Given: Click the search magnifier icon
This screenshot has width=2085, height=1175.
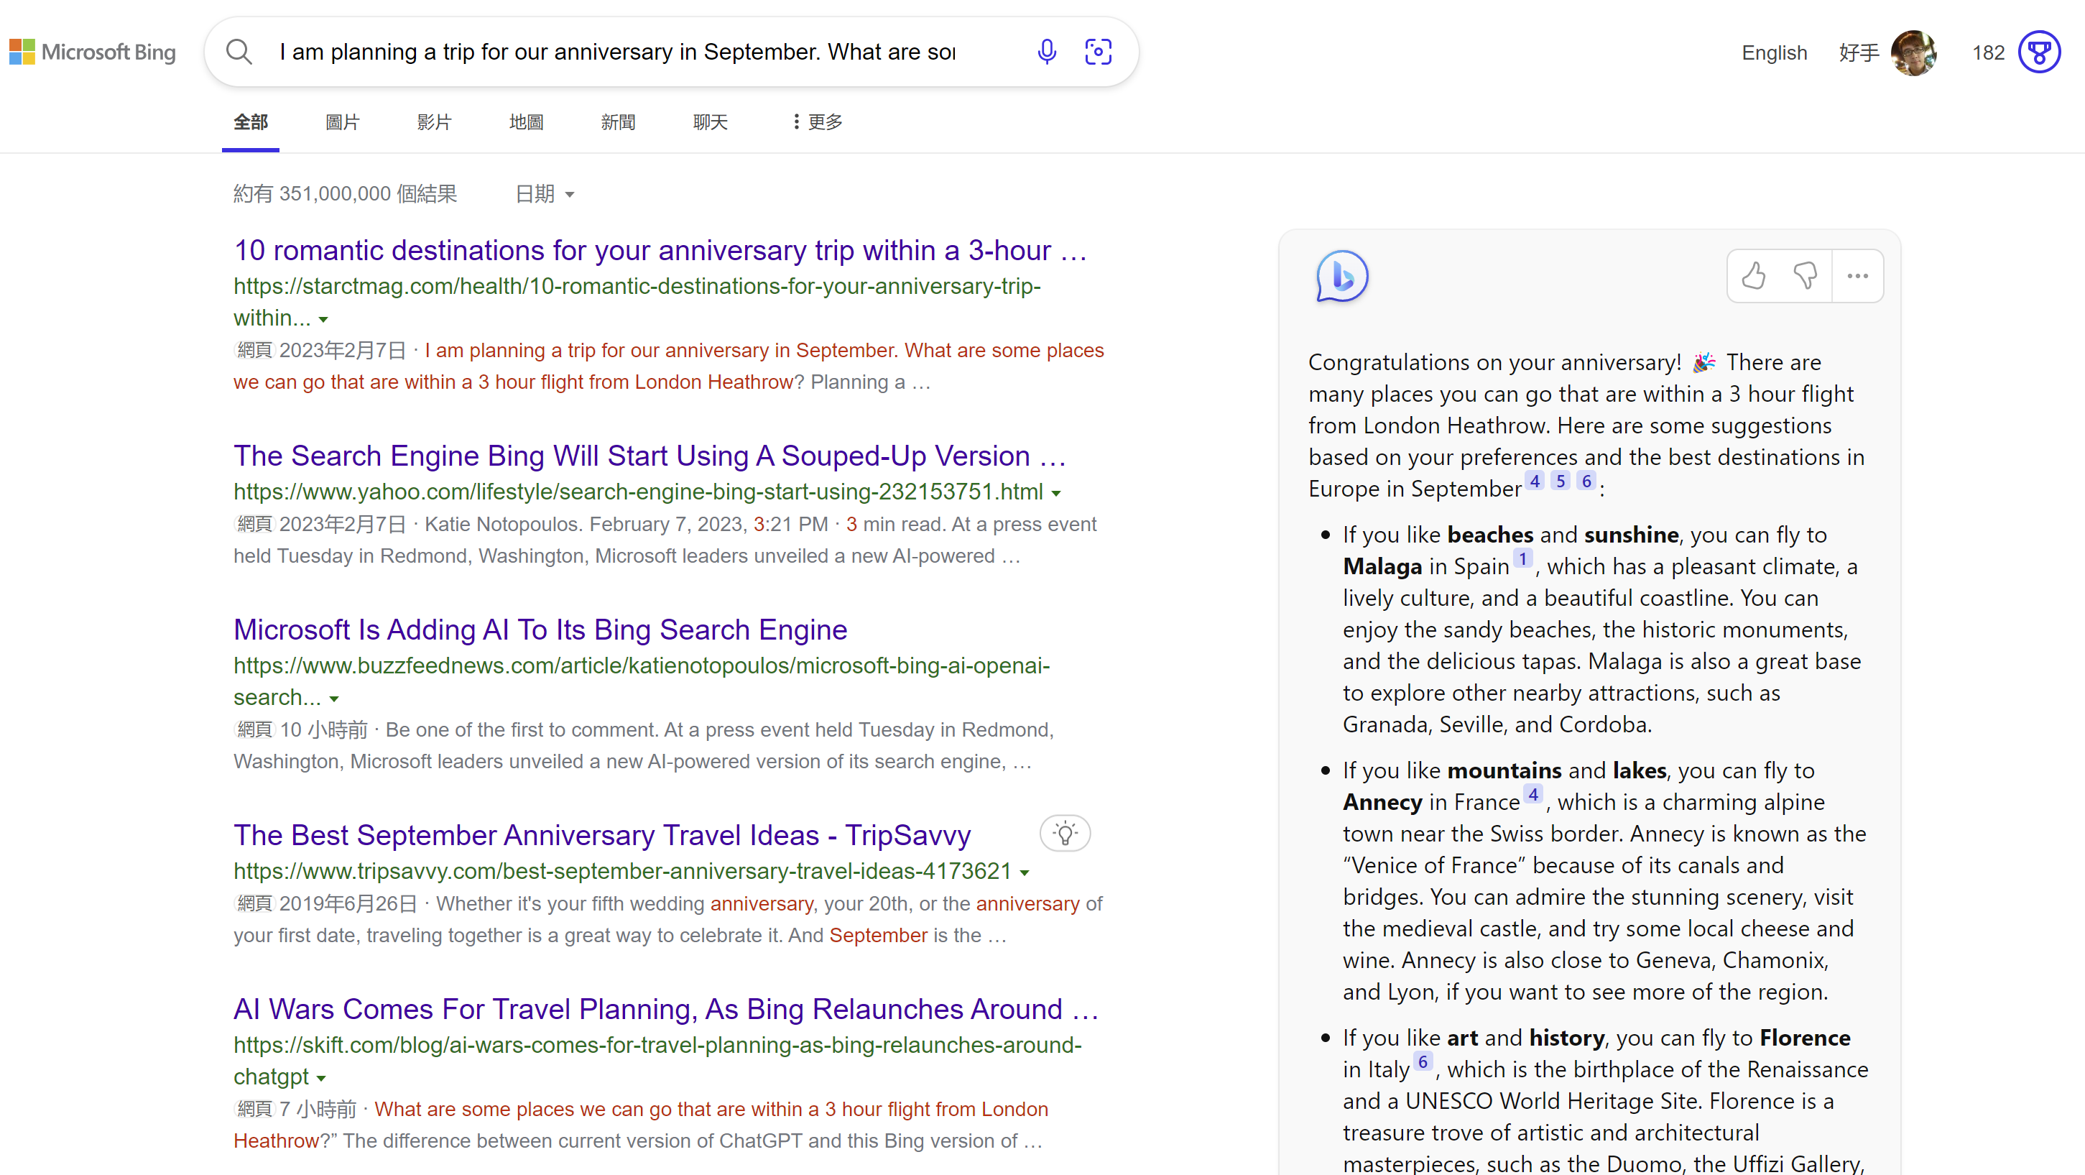Looking at the screenshot, I should pyautogui.click(x=239, y=52).
